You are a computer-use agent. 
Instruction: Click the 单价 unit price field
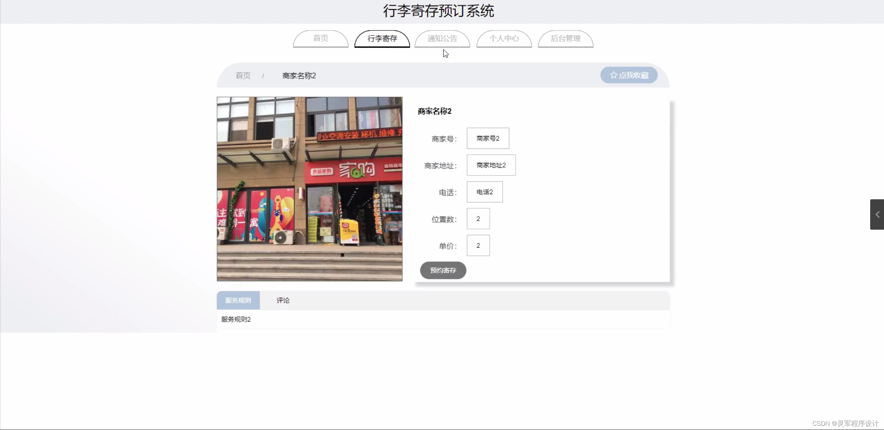[x=478, y=245]
